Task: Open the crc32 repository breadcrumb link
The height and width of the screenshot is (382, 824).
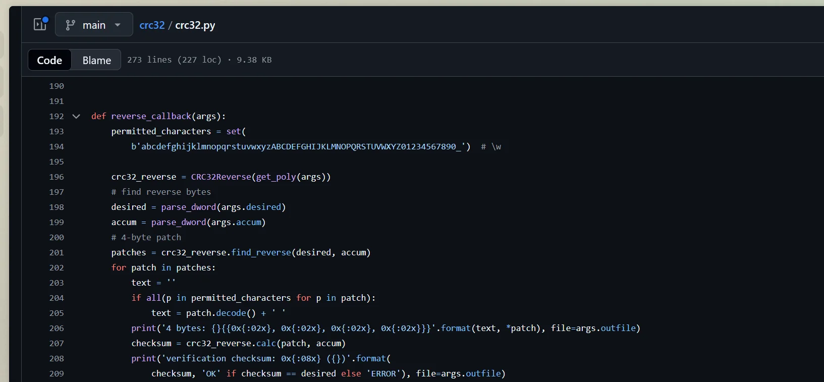Action: [x=152, y=25]
